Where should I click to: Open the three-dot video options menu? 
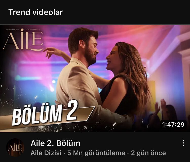(183, 143)
